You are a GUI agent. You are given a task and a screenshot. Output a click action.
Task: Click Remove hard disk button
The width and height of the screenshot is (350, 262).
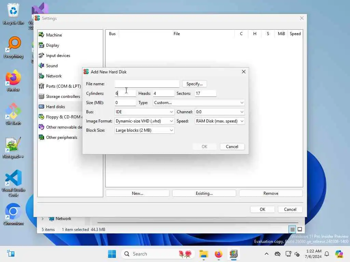pyautogui.click(x=271, y=193)
